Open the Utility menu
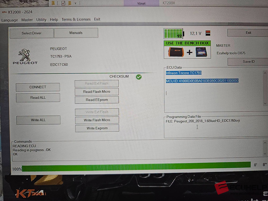The width and height of the screenshot is (268, 201). pyautogui.click(x=41, y=20)
